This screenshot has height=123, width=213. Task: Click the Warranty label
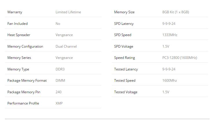pyautogui.click(x=15, y=12)
